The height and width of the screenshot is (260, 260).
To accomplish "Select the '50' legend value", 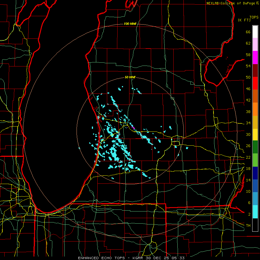I will [x=248, y=77].
